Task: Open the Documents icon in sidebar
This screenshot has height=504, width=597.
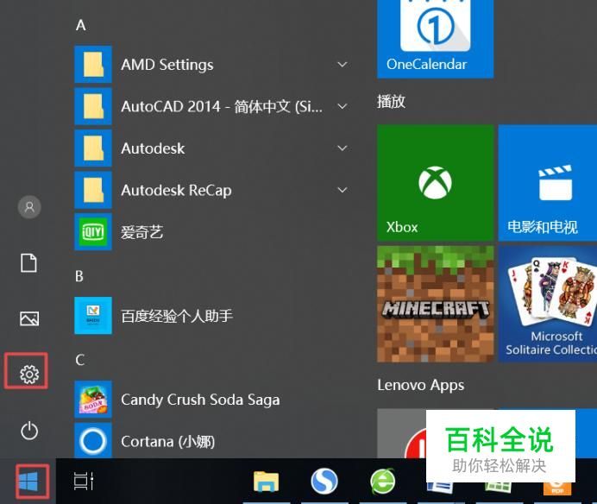Action: pos(29,263)
